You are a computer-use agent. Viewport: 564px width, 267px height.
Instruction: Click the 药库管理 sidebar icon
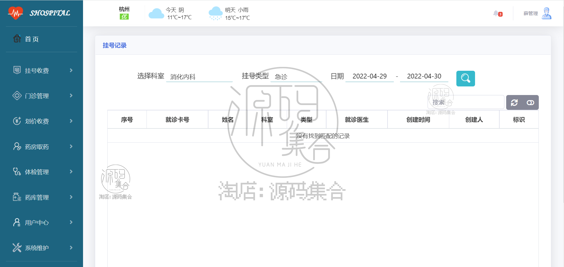point(17,197)
